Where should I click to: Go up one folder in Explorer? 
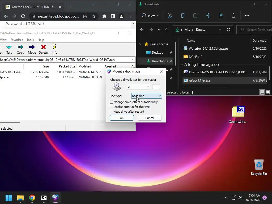click(167, 30)
